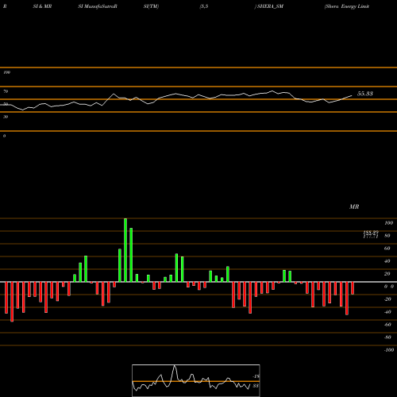Click the SI & MR header label

click(42, 6)
